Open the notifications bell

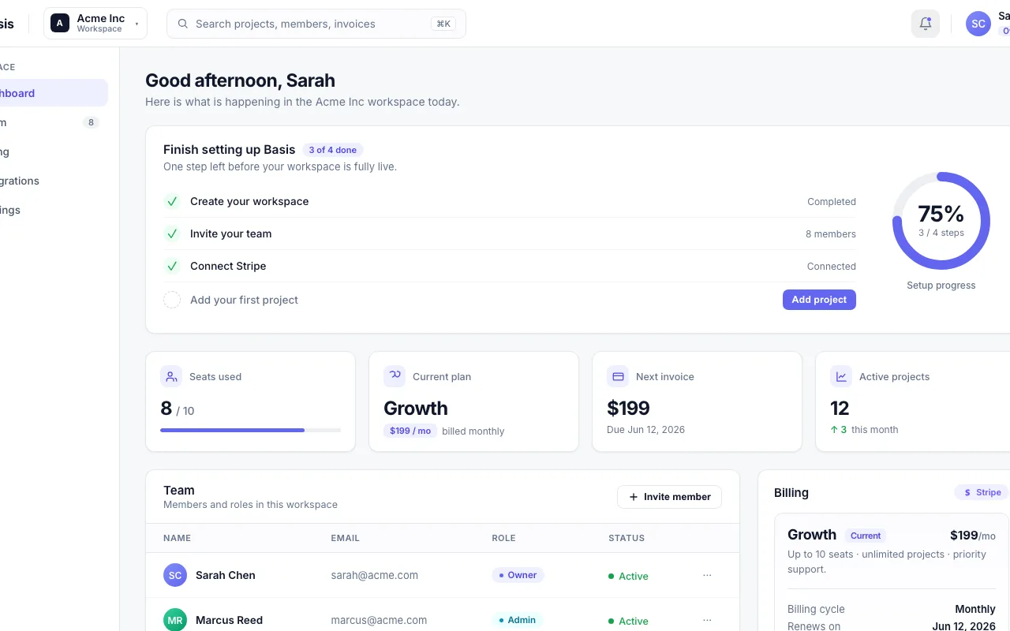click(926, 24)
